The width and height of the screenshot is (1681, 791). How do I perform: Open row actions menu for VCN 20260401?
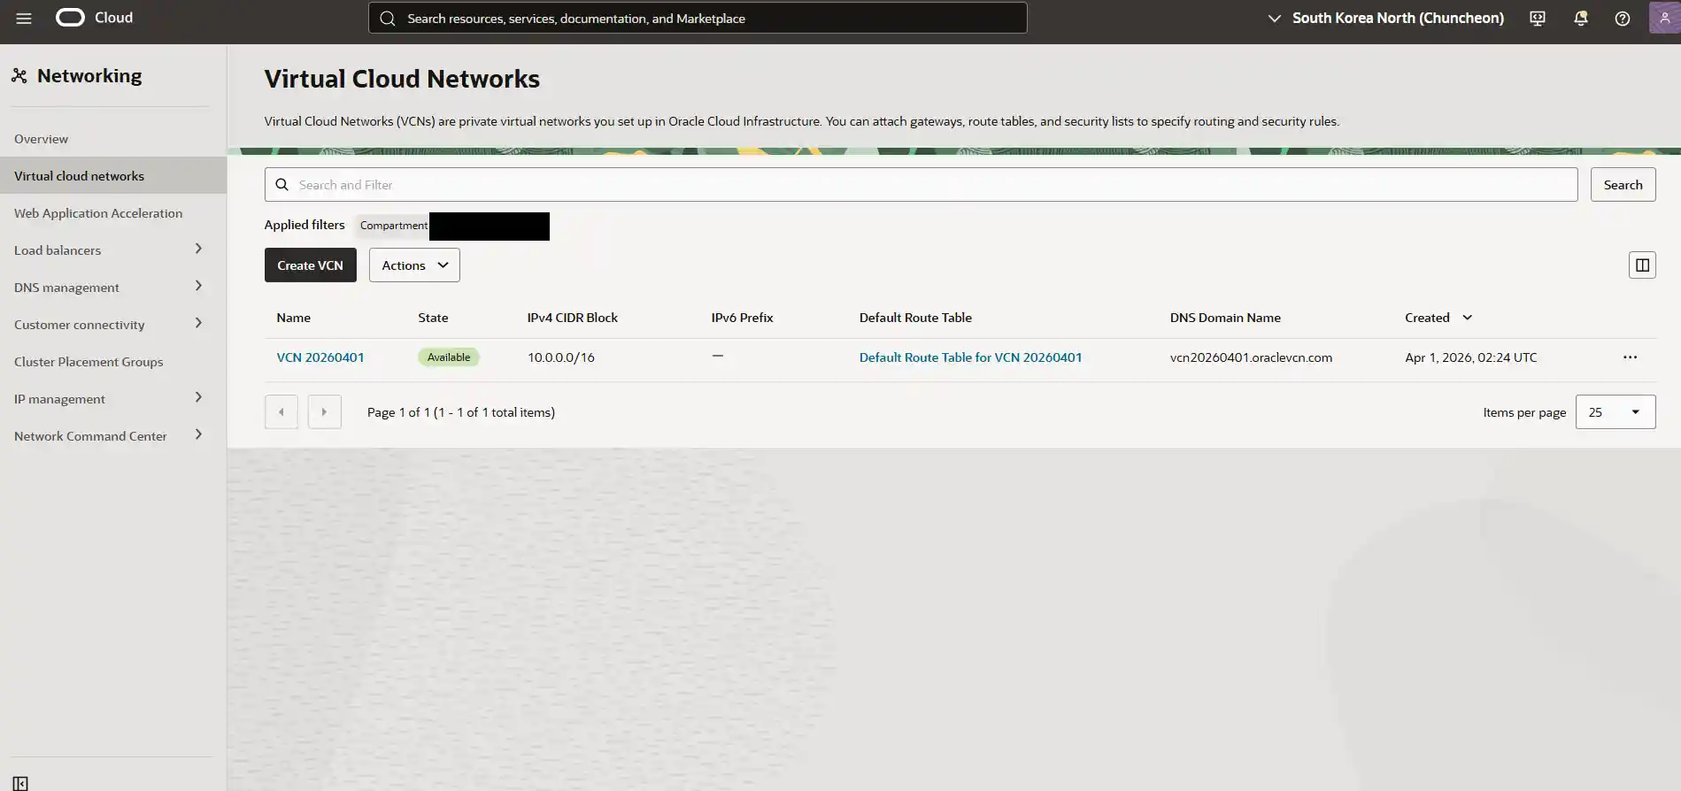click(x=1630, y=357)
